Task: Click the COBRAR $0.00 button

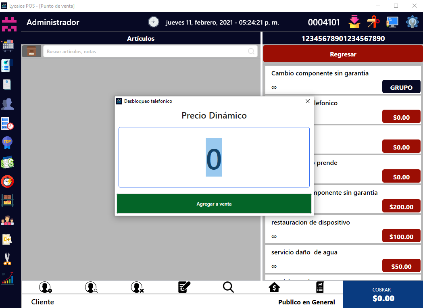Action: (x=383, y=295)
